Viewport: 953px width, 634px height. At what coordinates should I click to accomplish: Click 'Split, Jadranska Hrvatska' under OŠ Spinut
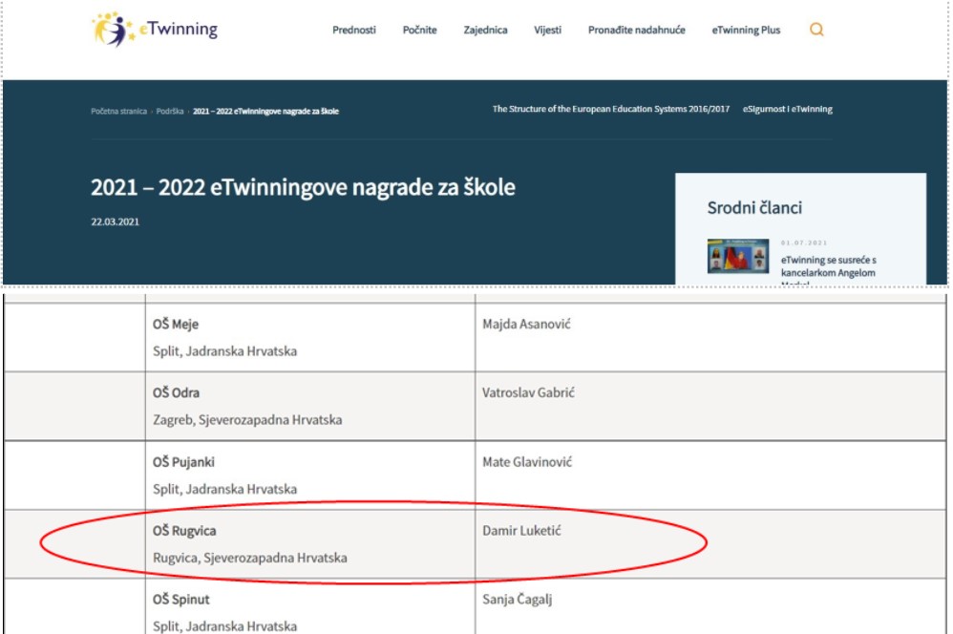pos(224,626)
